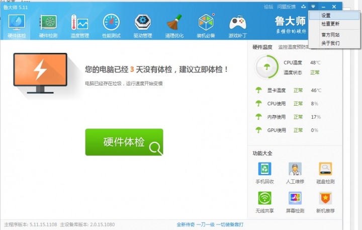The width and height of the screenshot is (362, 230).
Task: Click the 硬件温度 heading
Action: 262,47
